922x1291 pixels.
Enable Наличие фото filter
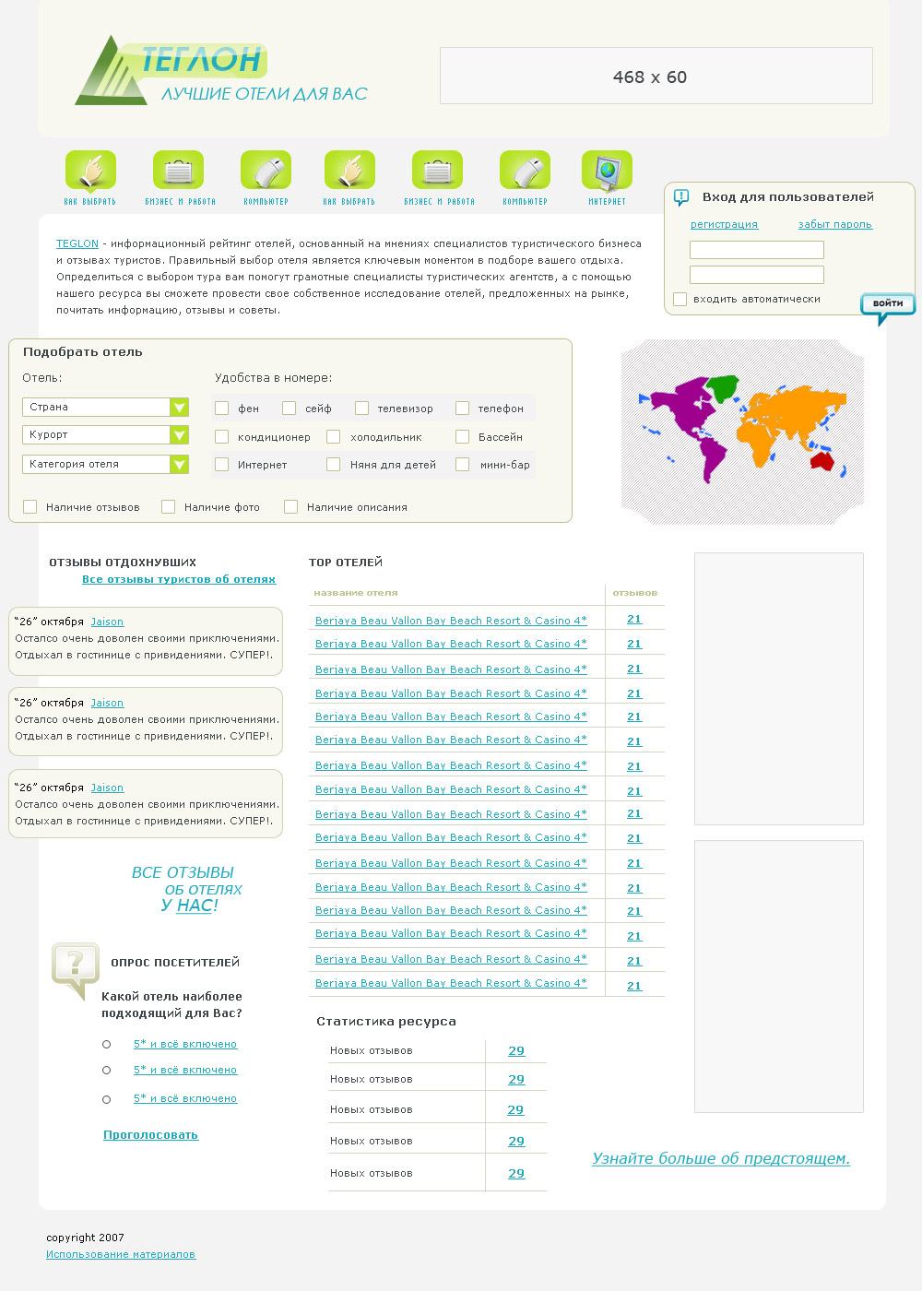168,507
